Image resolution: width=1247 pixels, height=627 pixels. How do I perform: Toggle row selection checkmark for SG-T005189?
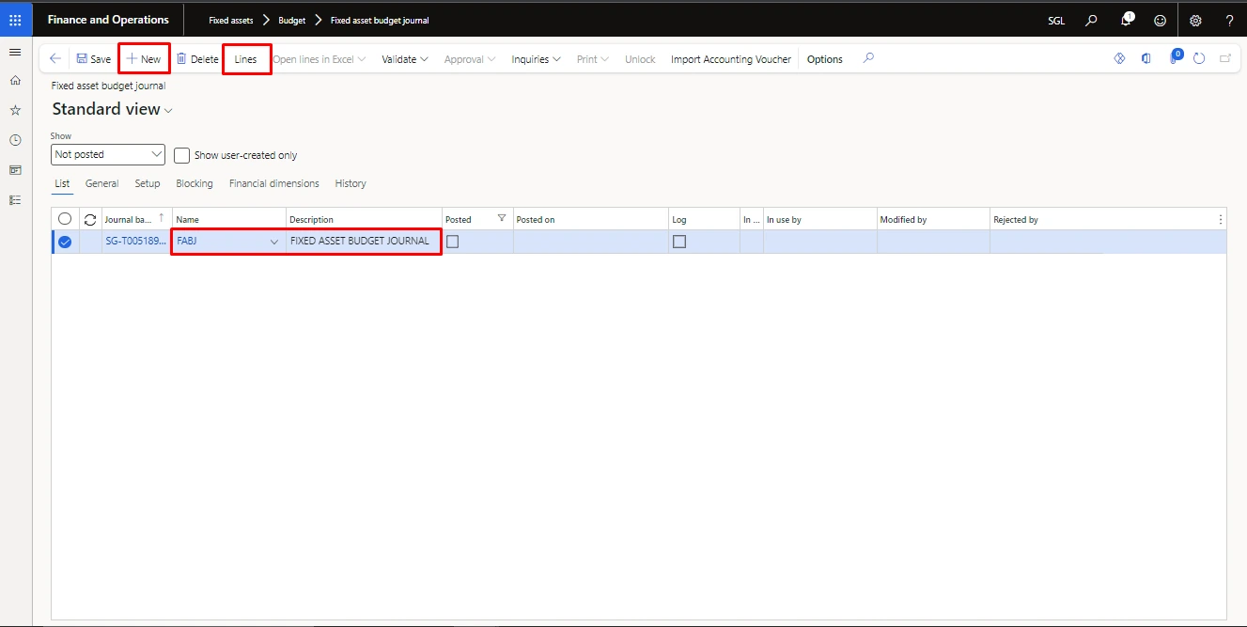click(65, 242)
